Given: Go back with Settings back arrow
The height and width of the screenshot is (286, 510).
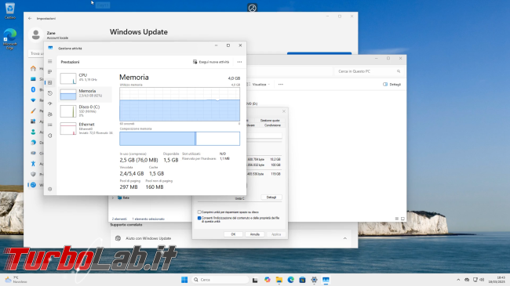Looking at the screenshot, I should [x=30, y=19].
